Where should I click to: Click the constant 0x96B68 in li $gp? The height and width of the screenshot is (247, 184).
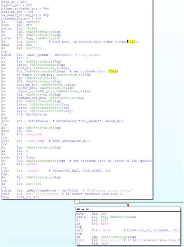click(x=33, y=22)
